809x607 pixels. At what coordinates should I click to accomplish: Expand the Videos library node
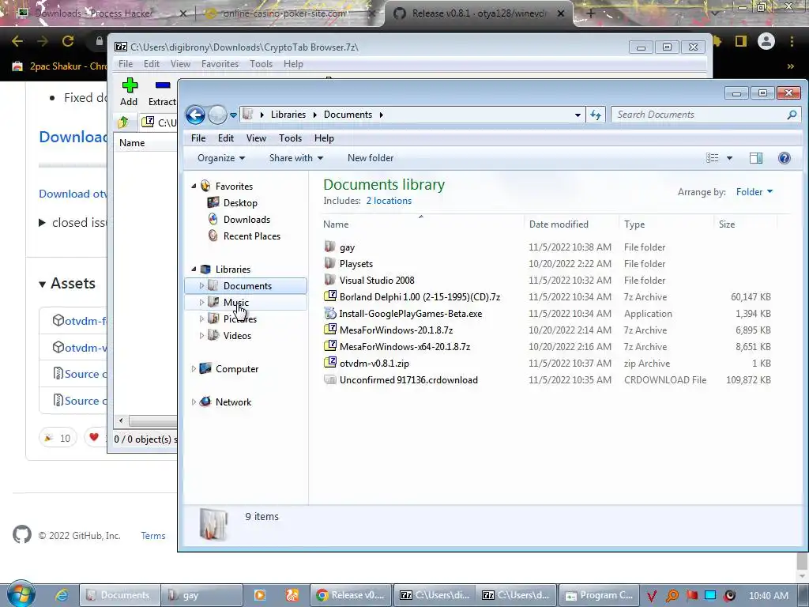coord(201,335)
